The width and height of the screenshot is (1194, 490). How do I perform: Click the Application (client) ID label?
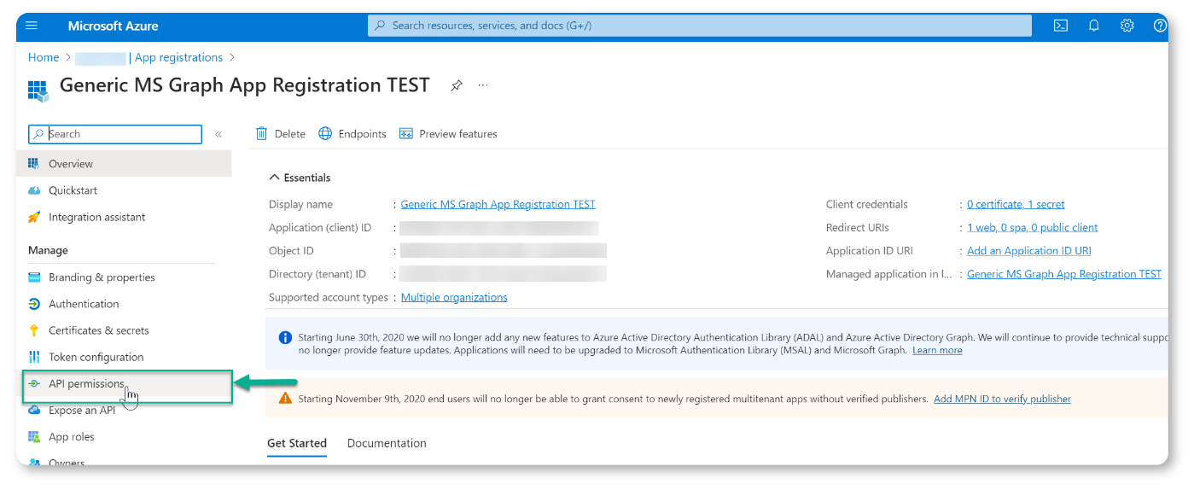320,228
